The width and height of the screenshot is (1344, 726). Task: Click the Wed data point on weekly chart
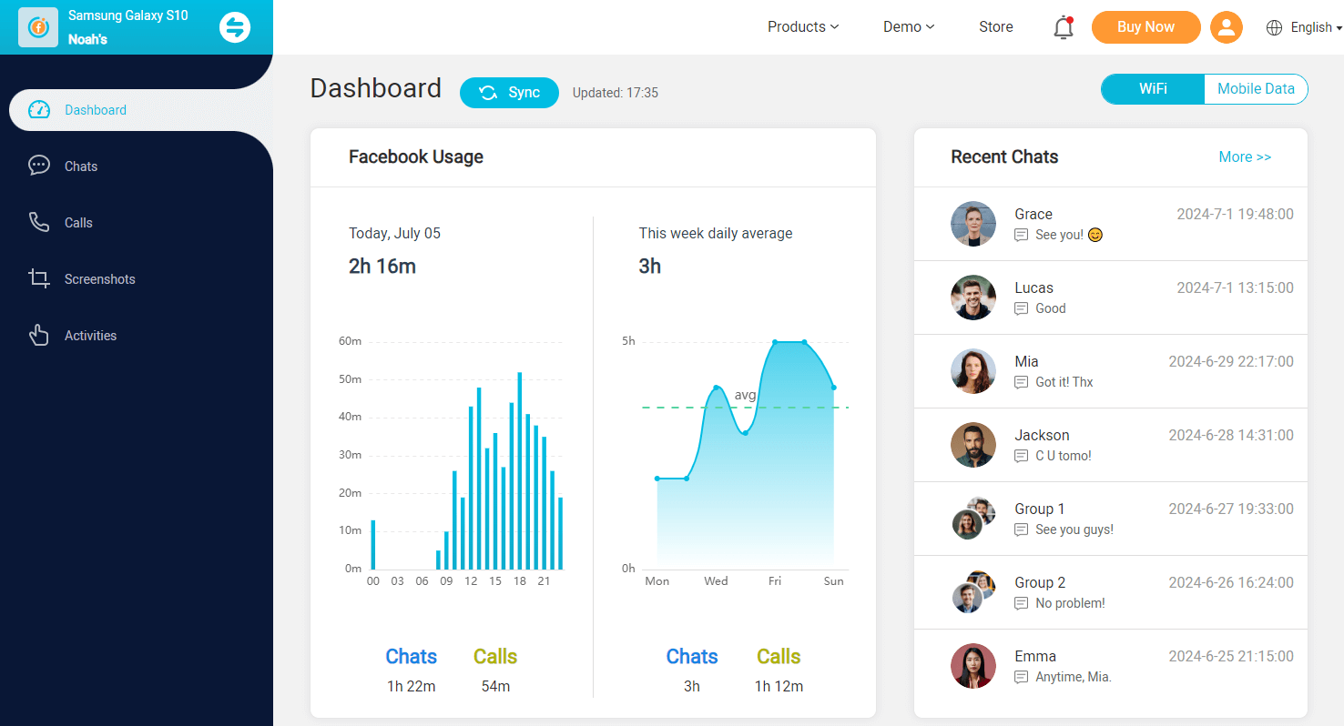point(717,388)
